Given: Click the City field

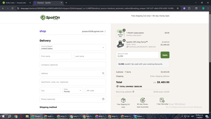Looking at the screenshot, I should point(50,90).
